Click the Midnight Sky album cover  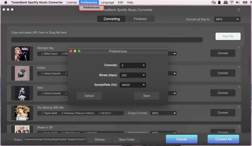click(22, 54)
